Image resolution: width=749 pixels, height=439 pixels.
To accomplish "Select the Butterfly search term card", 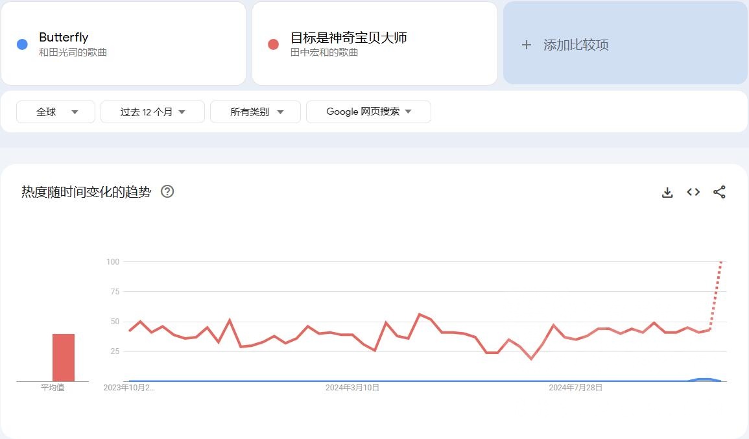I will point(123,43).
